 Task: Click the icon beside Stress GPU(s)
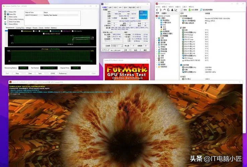coord(5,24)
